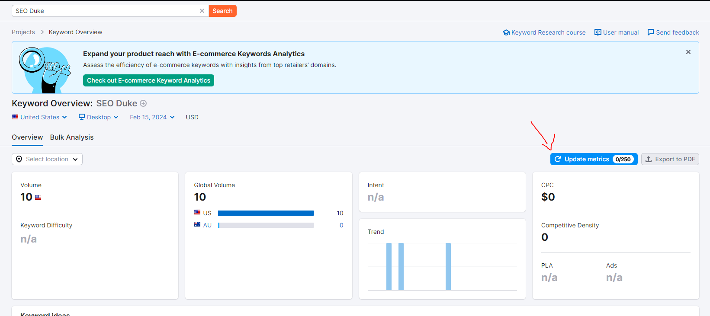The height and width of the screenshot is (316, 710).
Task: Click the Intent n/a value
Action: (x=376, y=197)
